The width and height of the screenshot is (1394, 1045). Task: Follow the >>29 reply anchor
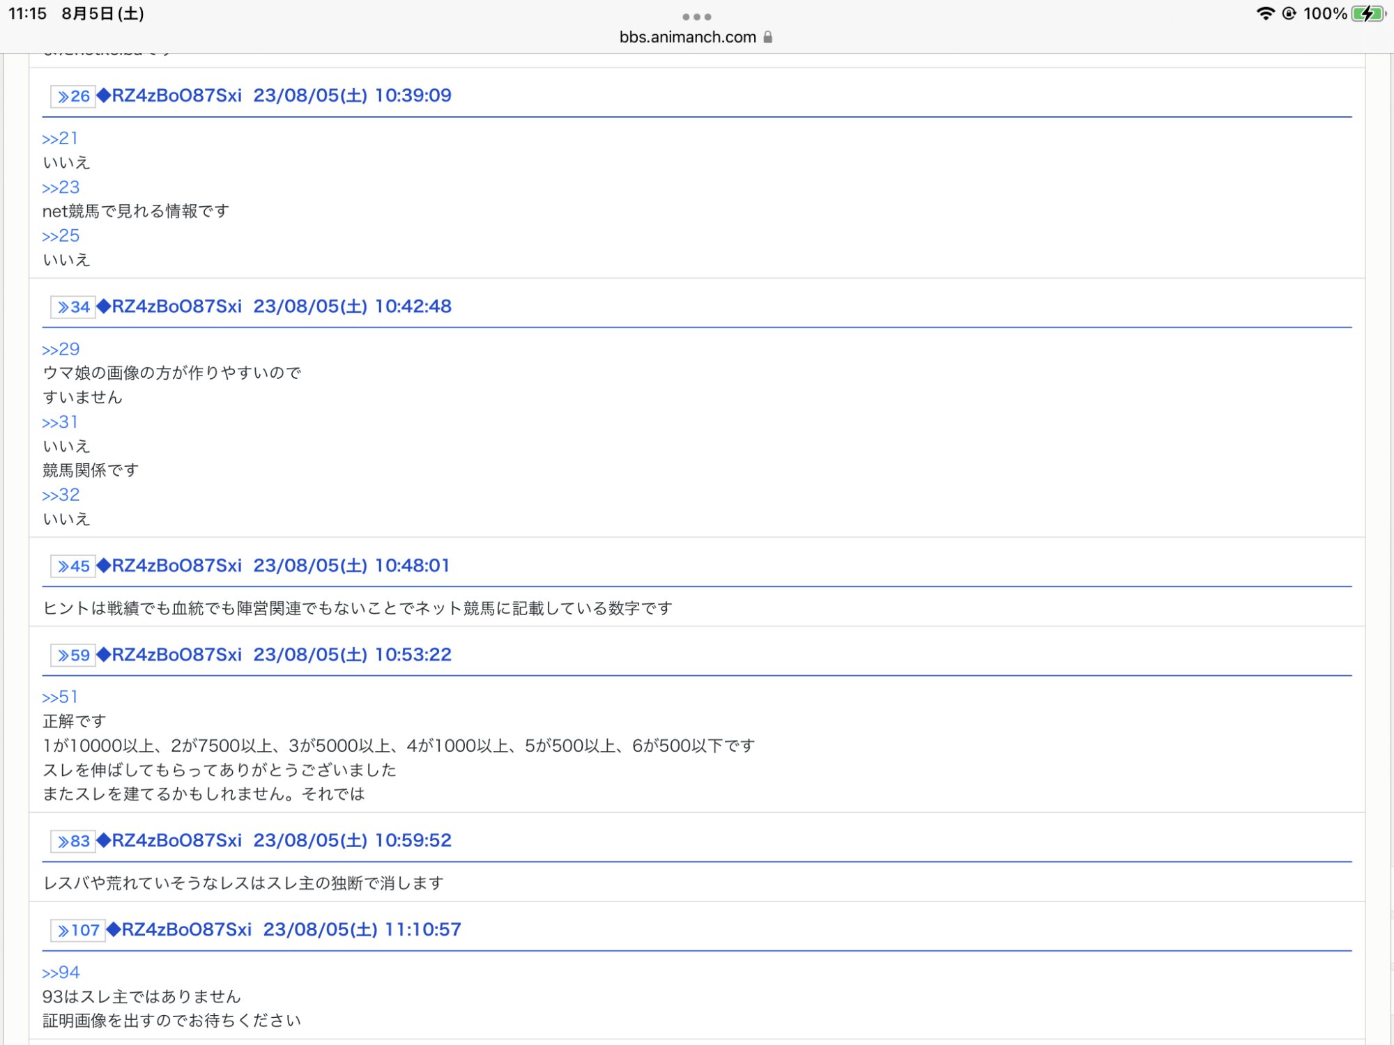click(x=61, y=350)
